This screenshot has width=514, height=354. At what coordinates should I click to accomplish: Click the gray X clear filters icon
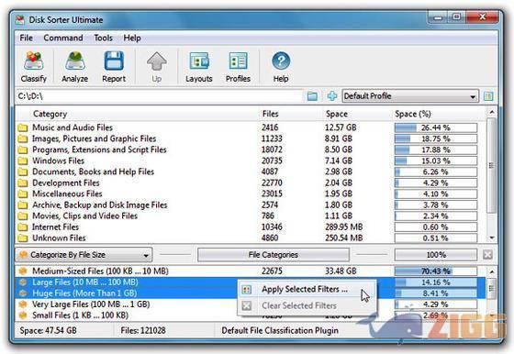click(x=487, y=254)
